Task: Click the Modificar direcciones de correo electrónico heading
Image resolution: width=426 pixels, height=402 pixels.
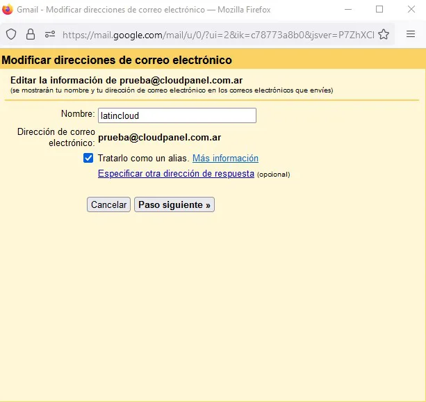Action: tap(117, 61)
